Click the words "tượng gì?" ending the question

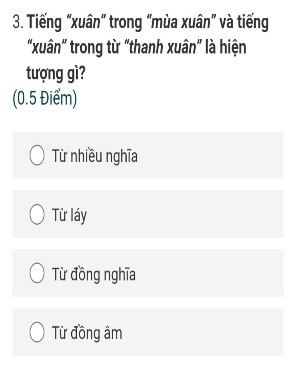pyautogui.click(x=56, y=73)
